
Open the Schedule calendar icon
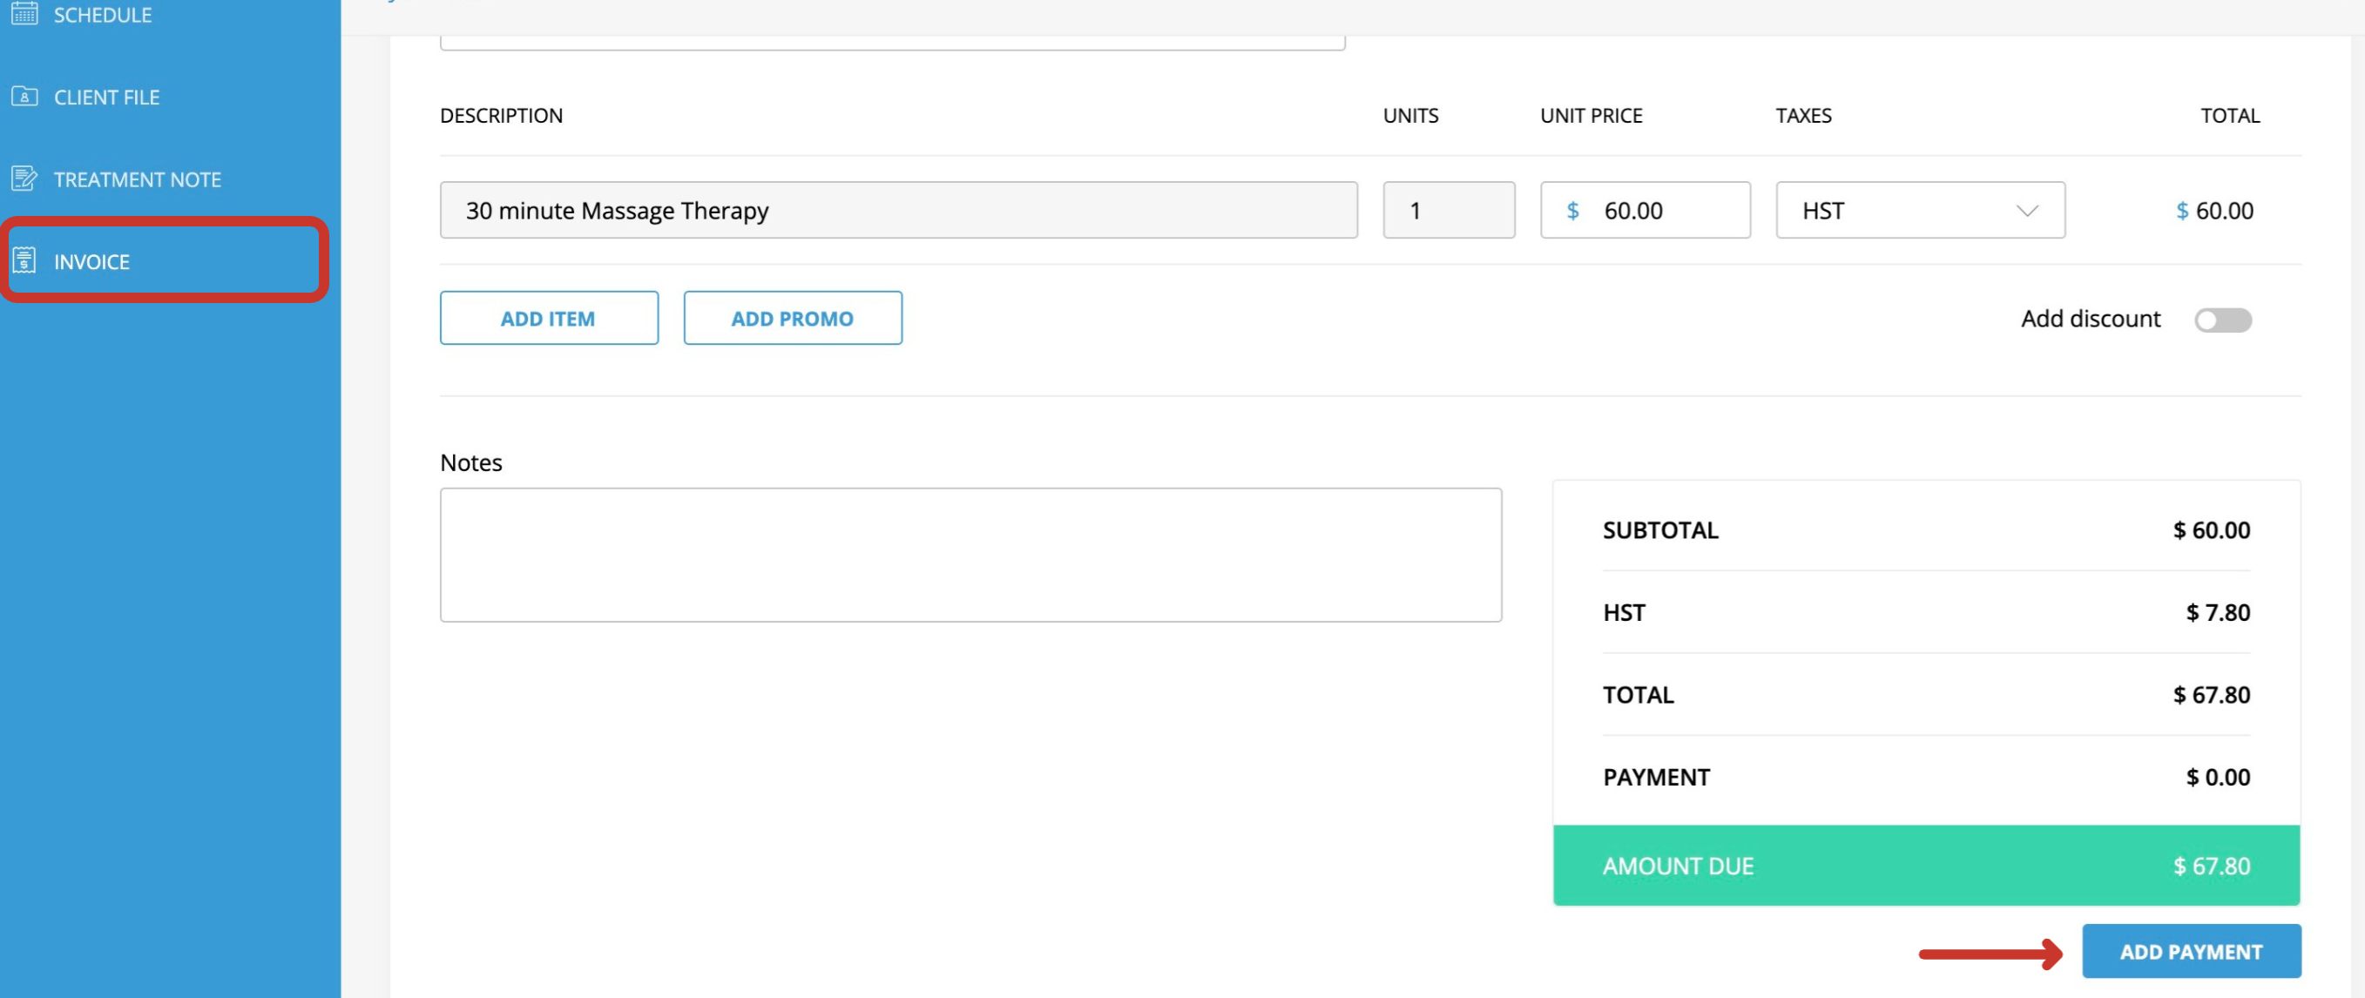pos(23,14)
